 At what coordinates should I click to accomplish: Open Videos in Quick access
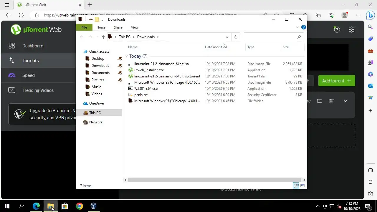click(97, 94)
